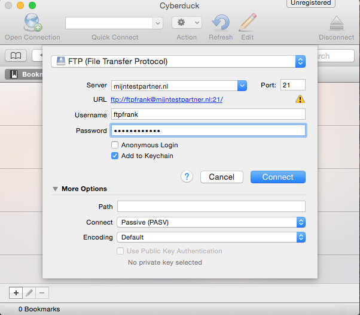Click the Open Connection globe icon

coord(33,22)
